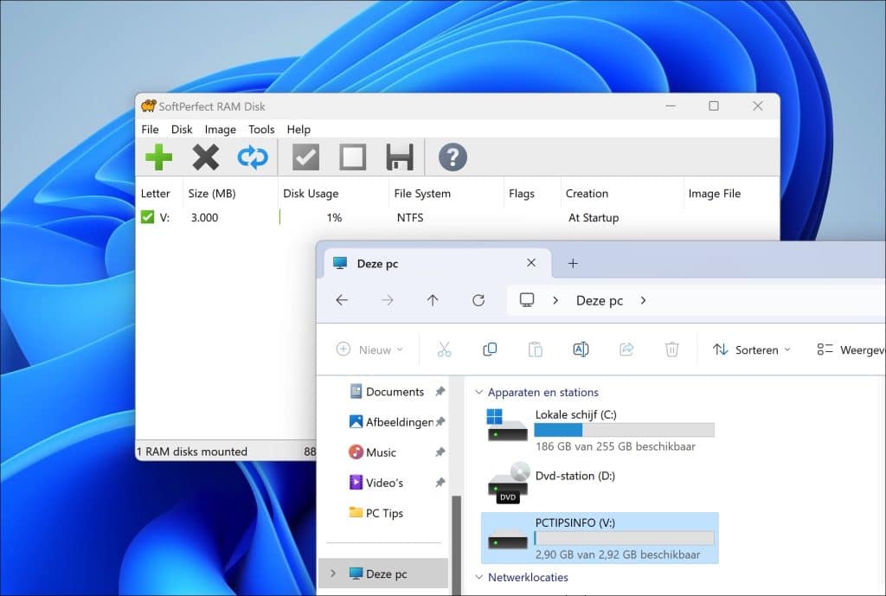Select the 3.000 size cell
This screenshot has width=886, height=596.
204,217
